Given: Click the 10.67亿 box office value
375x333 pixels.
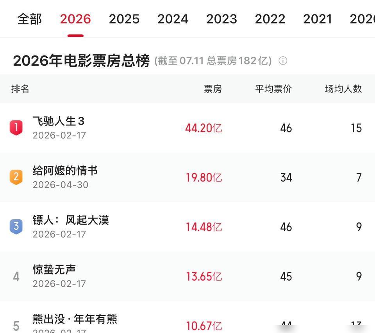Looking at the screenshot, I should 204,326.
